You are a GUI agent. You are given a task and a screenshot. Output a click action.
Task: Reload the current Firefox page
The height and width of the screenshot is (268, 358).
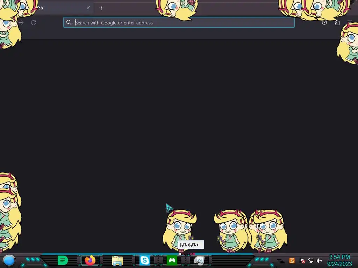(x=34, y=23)
